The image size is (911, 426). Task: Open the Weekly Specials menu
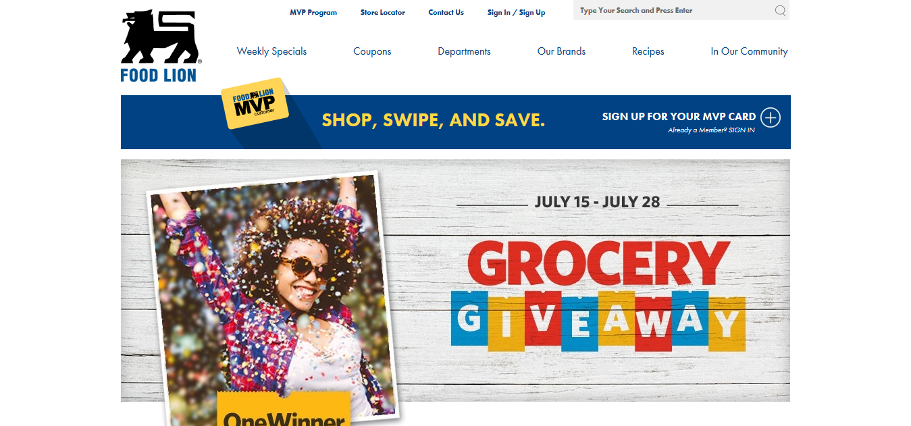tap(271, 51)
